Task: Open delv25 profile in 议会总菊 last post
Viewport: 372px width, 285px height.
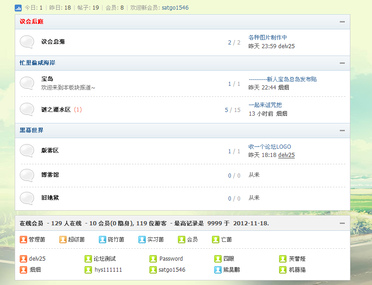Action: tap(286, 46)
